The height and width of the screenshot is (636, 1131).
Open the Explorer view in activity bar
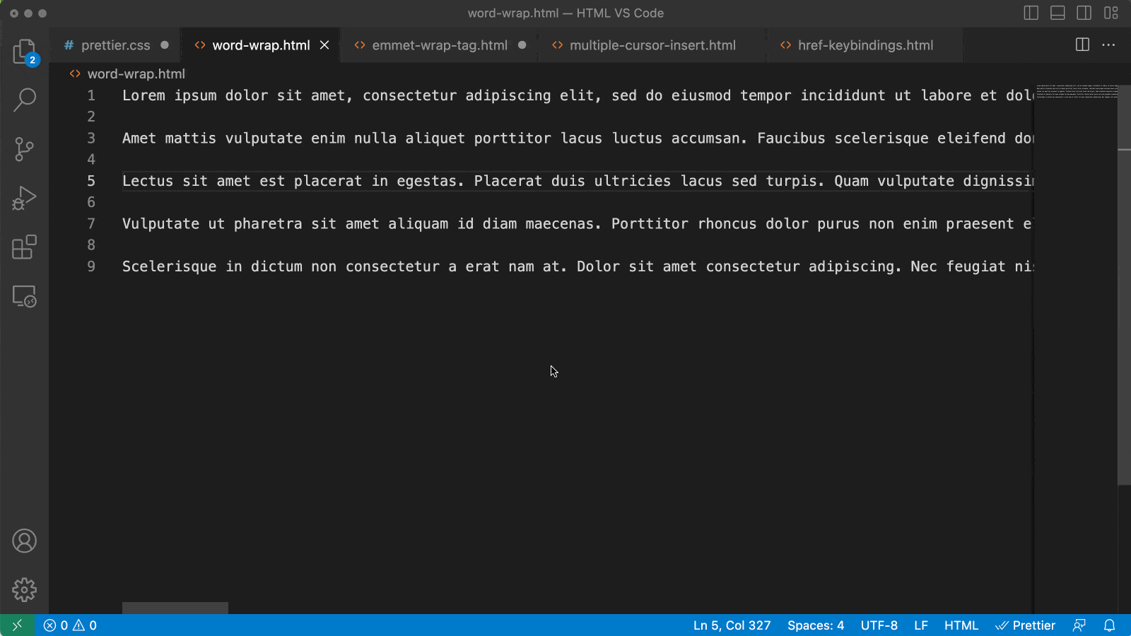(24, 52)
